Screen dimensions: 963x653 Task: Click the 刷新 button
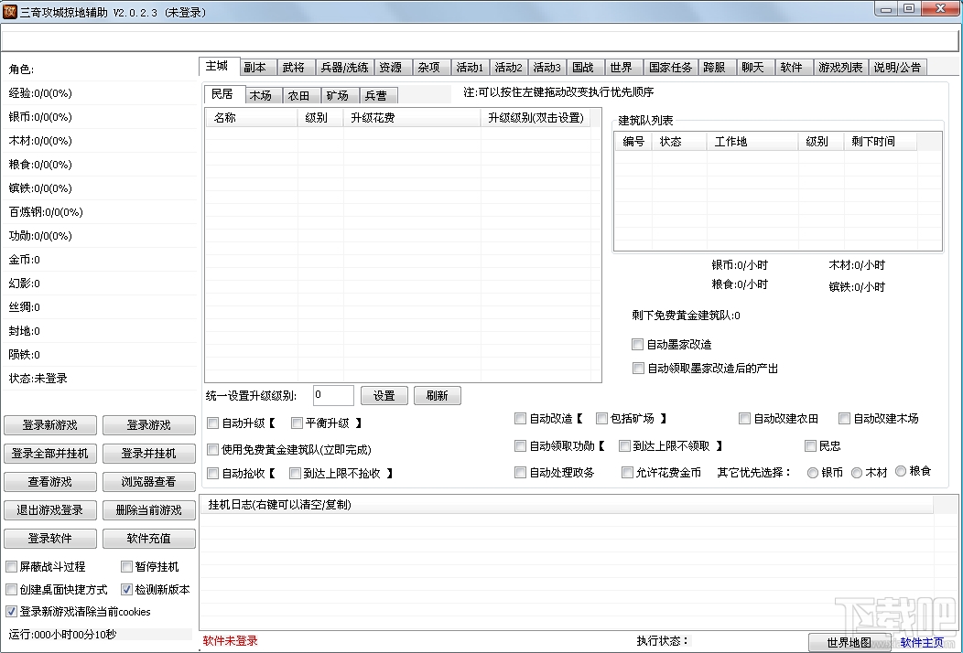(438, 396)
